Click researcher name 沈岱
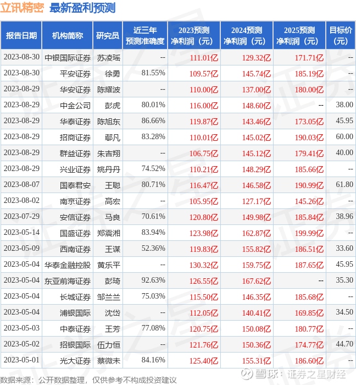 pyautogui.click(x=113, y=313)
